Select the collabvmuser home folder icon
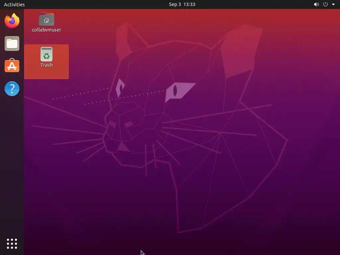 [46, 19]
